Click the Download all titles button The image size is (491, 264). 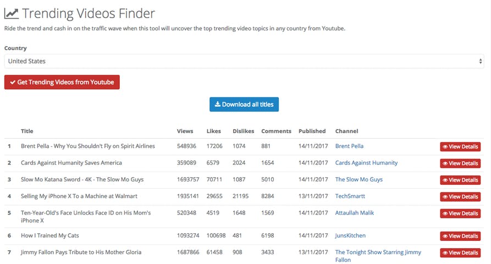pos(244,105)
